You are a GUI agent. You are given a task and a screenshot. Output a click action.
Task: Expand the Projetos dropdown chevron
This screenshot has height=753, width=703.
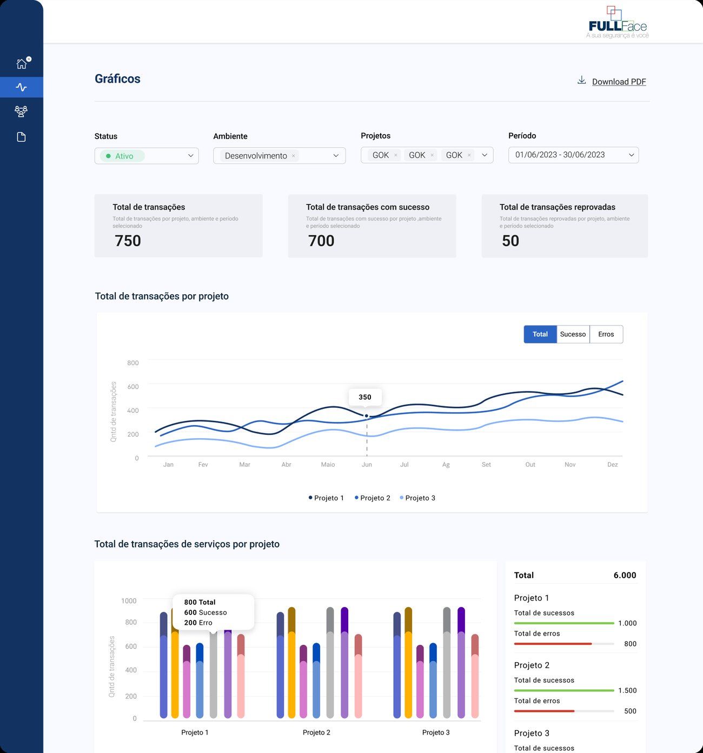[485, 155]
